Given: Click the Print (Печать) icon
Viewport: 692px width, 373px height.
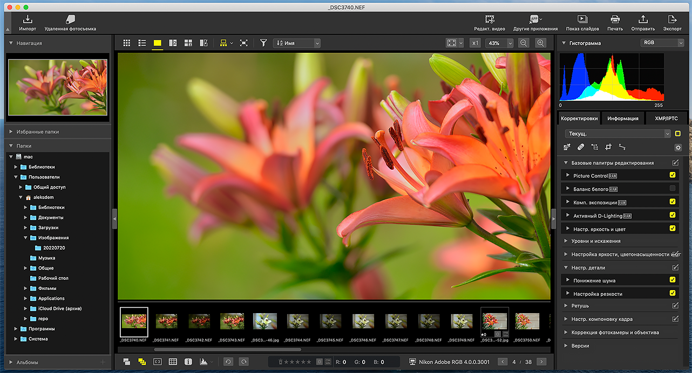Looking at the screenshot, I should pyautogui.click(x=615, y=20).
